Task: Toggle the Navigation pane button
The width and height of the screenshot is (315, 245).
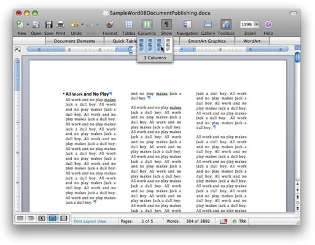Action: 187,24
